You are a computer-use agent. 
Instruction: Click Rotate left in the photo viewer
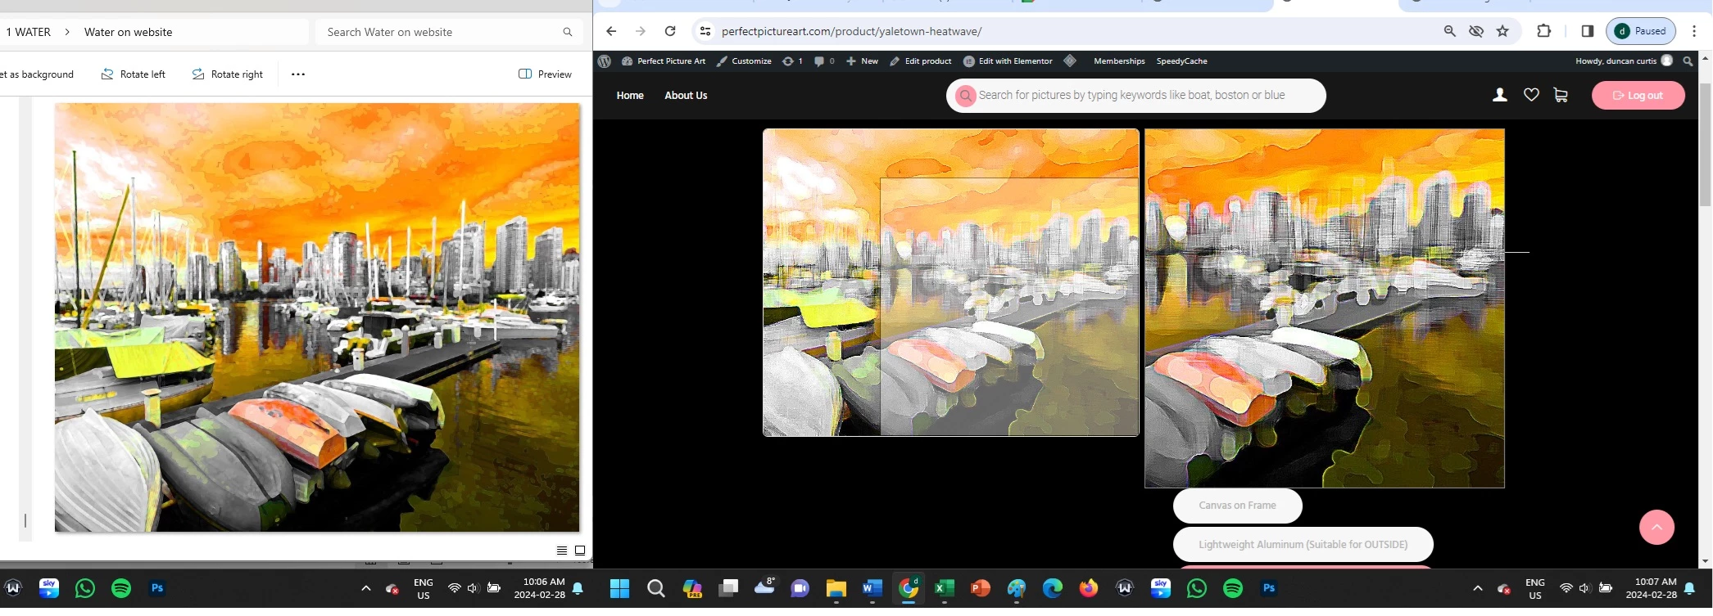click(133, 74)
